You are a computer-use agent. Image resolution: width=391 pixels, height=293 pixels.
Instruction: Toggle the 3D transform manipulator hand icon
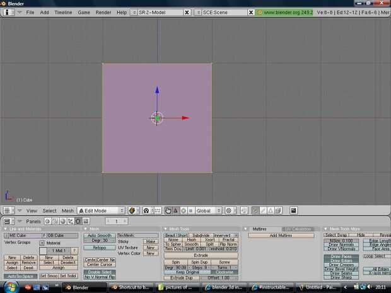[x=168, y=211]
